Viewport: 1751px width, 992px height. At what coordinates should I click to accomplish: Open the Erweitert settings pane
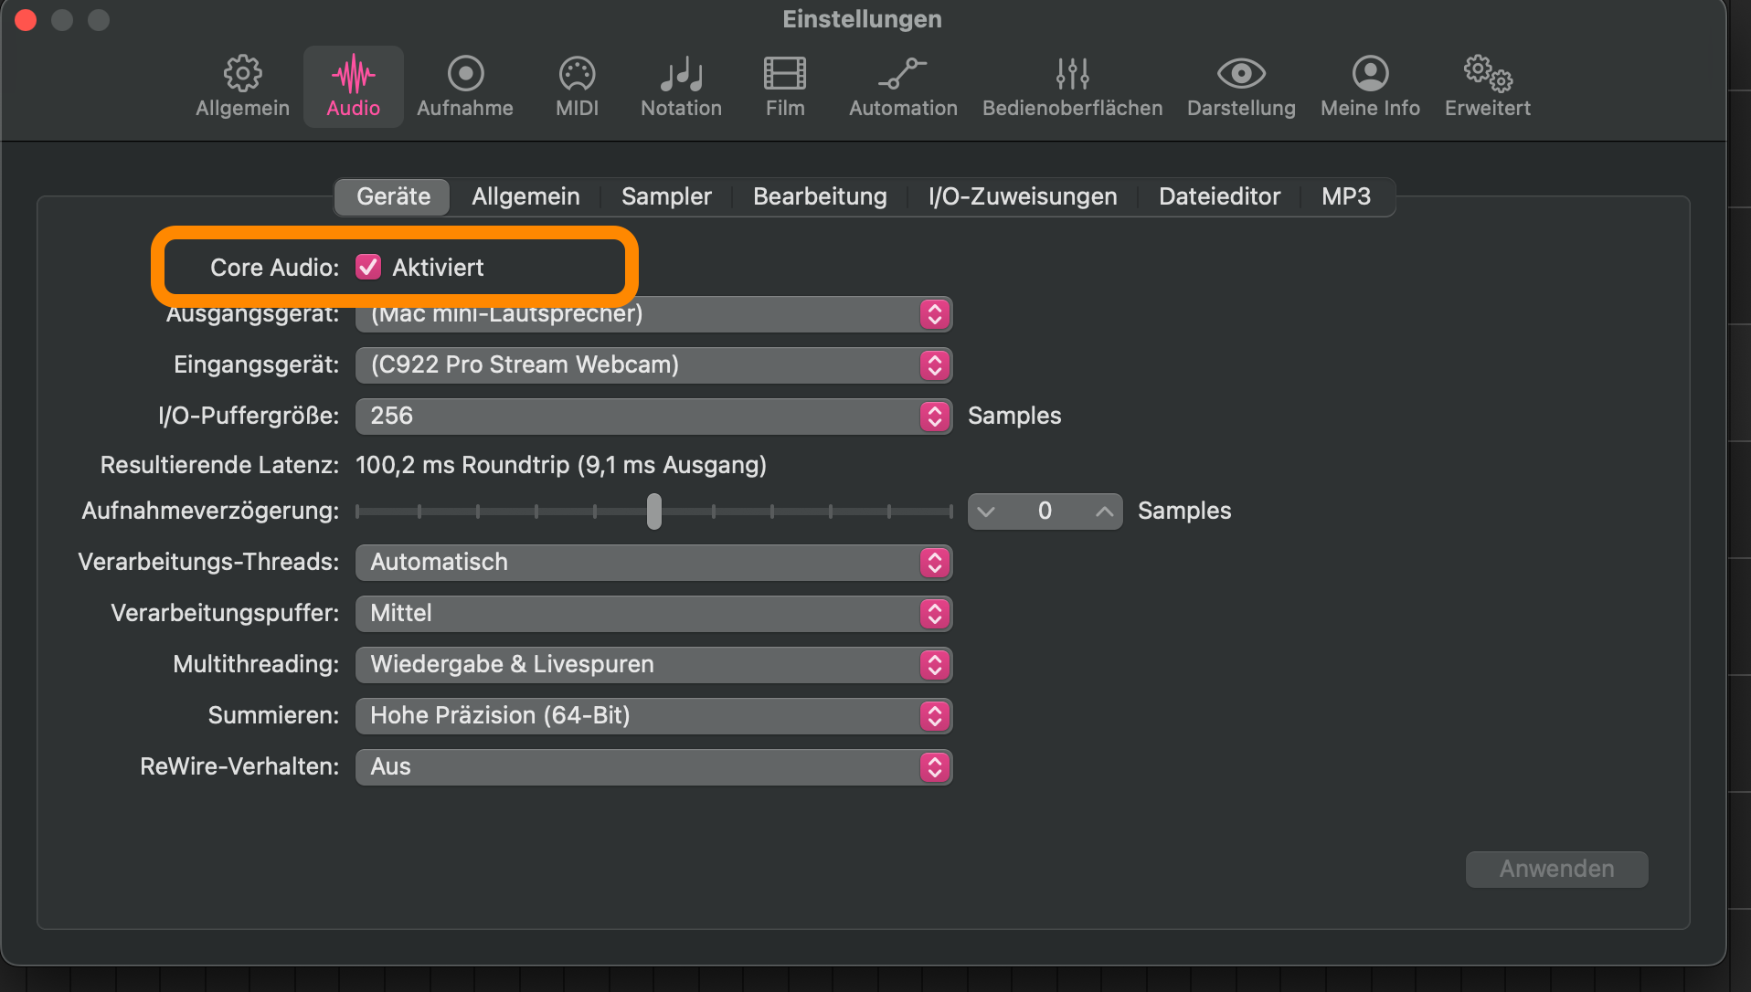(x=1487, y=87)
